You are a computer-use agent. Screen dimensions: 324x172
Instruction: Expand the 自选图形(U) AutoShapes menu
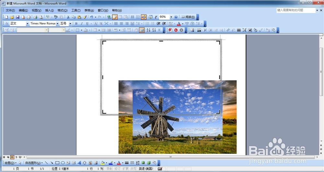(x=34, y=163)
